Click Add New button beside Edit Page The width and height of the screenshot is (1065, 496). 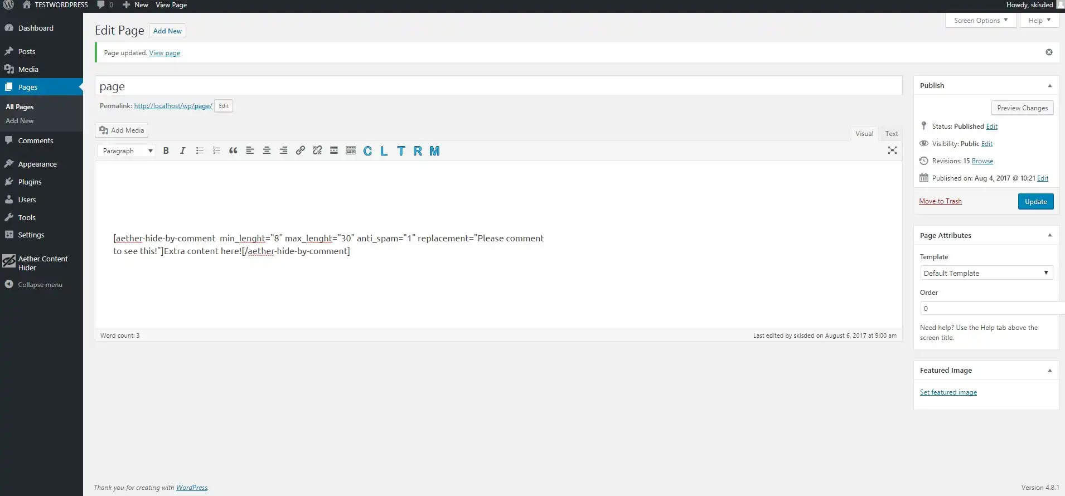[x=167, y=31]
